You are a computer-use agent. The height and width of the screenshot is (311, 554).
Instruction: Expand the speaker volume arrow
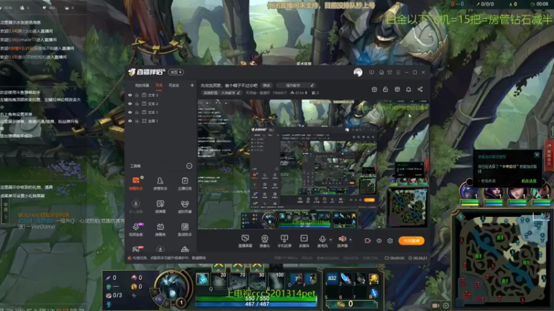(x=350, y=240)
